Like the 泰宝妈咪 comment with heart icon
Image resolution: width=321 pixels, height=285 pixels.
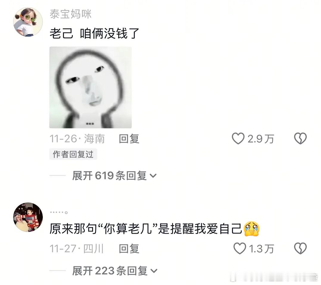(238, 138)
